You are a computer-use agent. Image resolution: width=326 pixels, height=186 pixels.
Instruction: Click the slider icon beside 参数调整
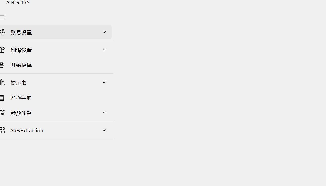[2, 113]
